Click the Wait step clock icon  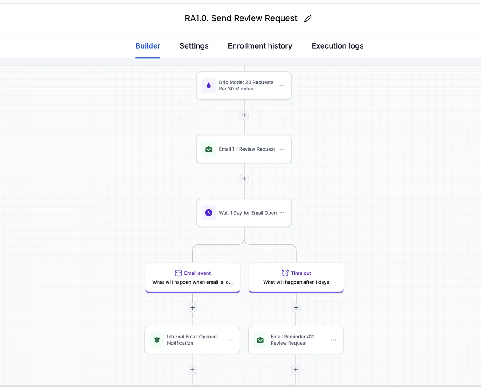tap(208, 213)
